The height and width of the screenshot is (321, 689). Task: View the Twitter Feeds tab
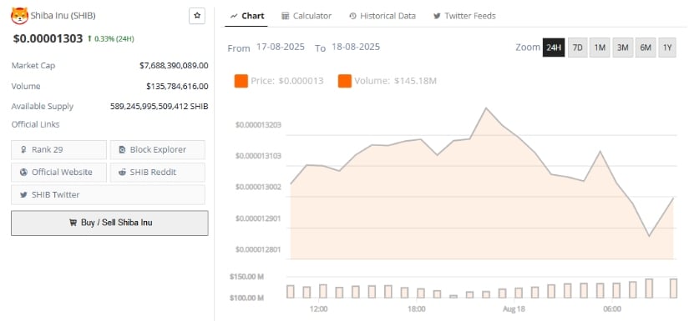tap(464, 16)
